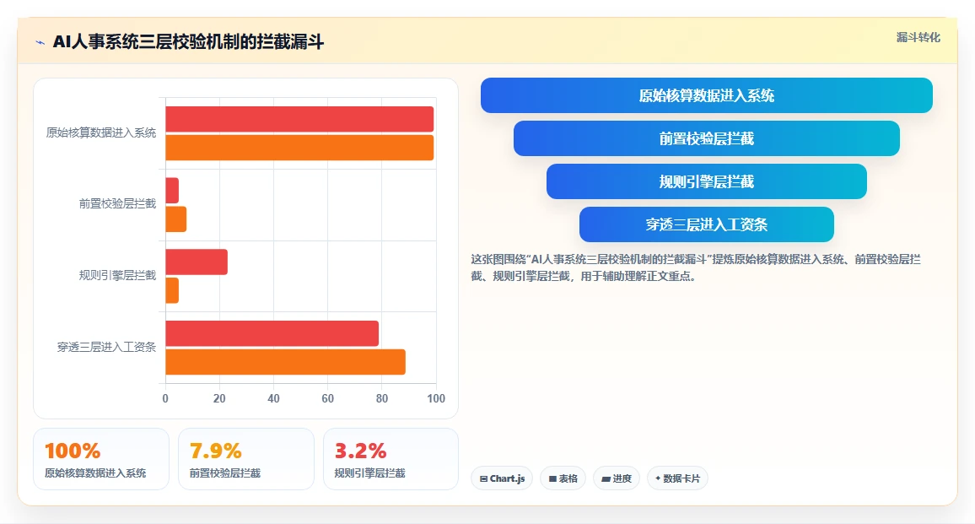This screenshot has width=975, height=524.
Task: Click red bar for 穿透三层进入工资条
Action: coord(272,333)
